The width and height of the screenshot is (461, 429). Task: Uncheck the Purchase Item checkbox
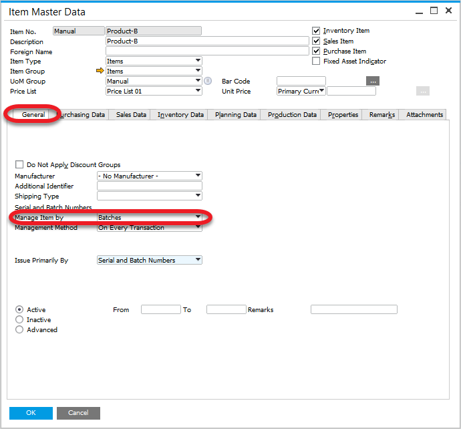[316, 51]
